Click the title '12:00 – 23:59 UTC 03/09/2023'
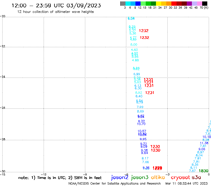 coord(56,5)
